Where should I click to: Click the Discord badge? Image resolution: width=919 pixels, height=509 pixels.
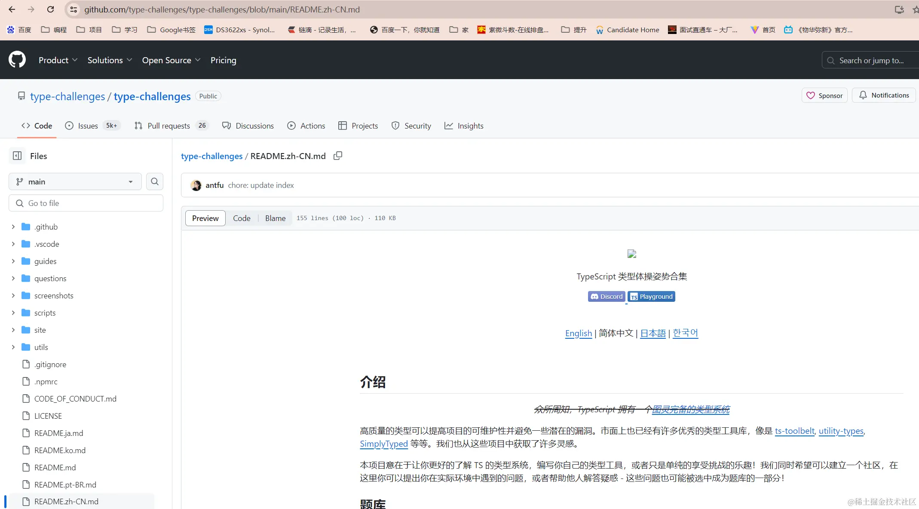[x=606, y=297]
